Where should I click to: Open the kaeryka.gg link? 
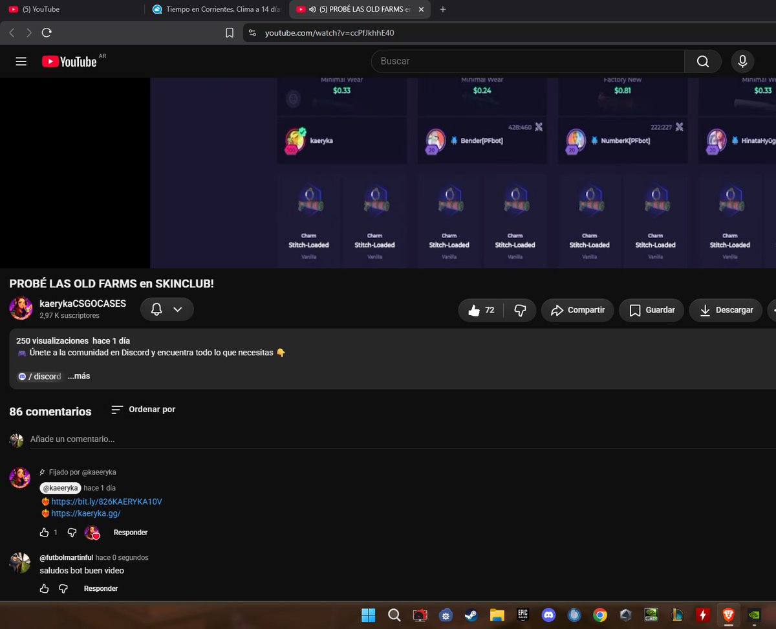point(86,513)
